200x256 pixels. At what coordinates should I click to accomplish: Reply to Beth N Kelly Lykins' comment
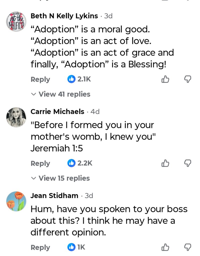(40, 79)
